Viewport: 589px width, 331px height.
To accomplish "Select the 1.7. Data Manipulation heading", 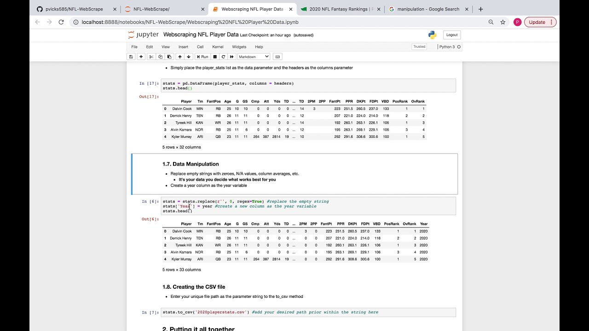I will click(191, 164).
